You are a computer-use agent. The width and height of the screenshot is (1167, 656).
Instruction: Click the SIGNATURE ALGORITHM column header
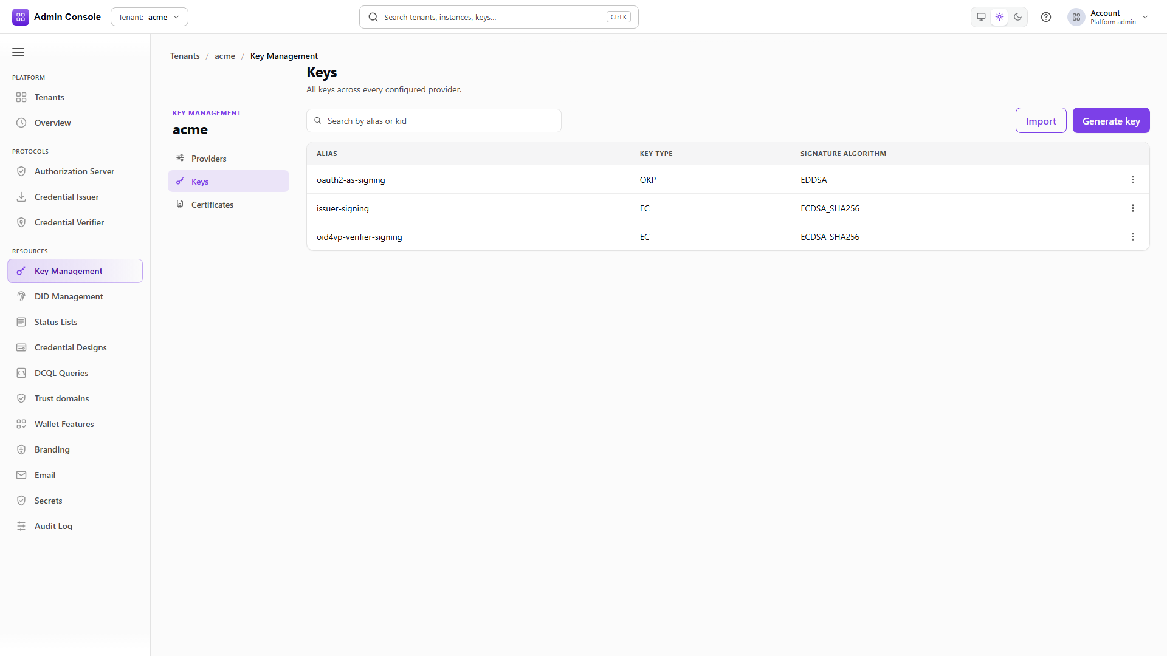point(843,154)
